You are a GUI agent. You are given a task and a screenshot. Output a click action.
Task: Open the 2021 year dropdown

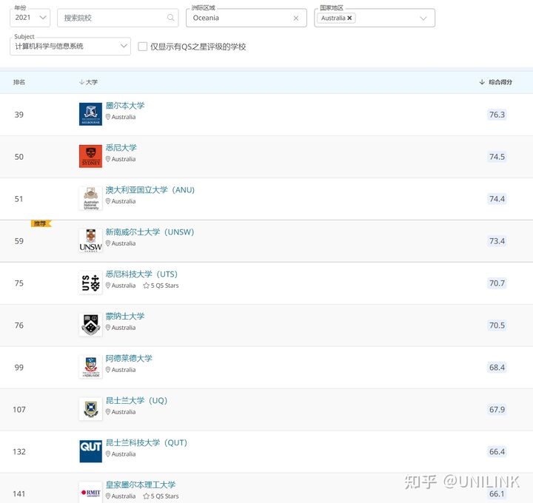coord(30,18)
